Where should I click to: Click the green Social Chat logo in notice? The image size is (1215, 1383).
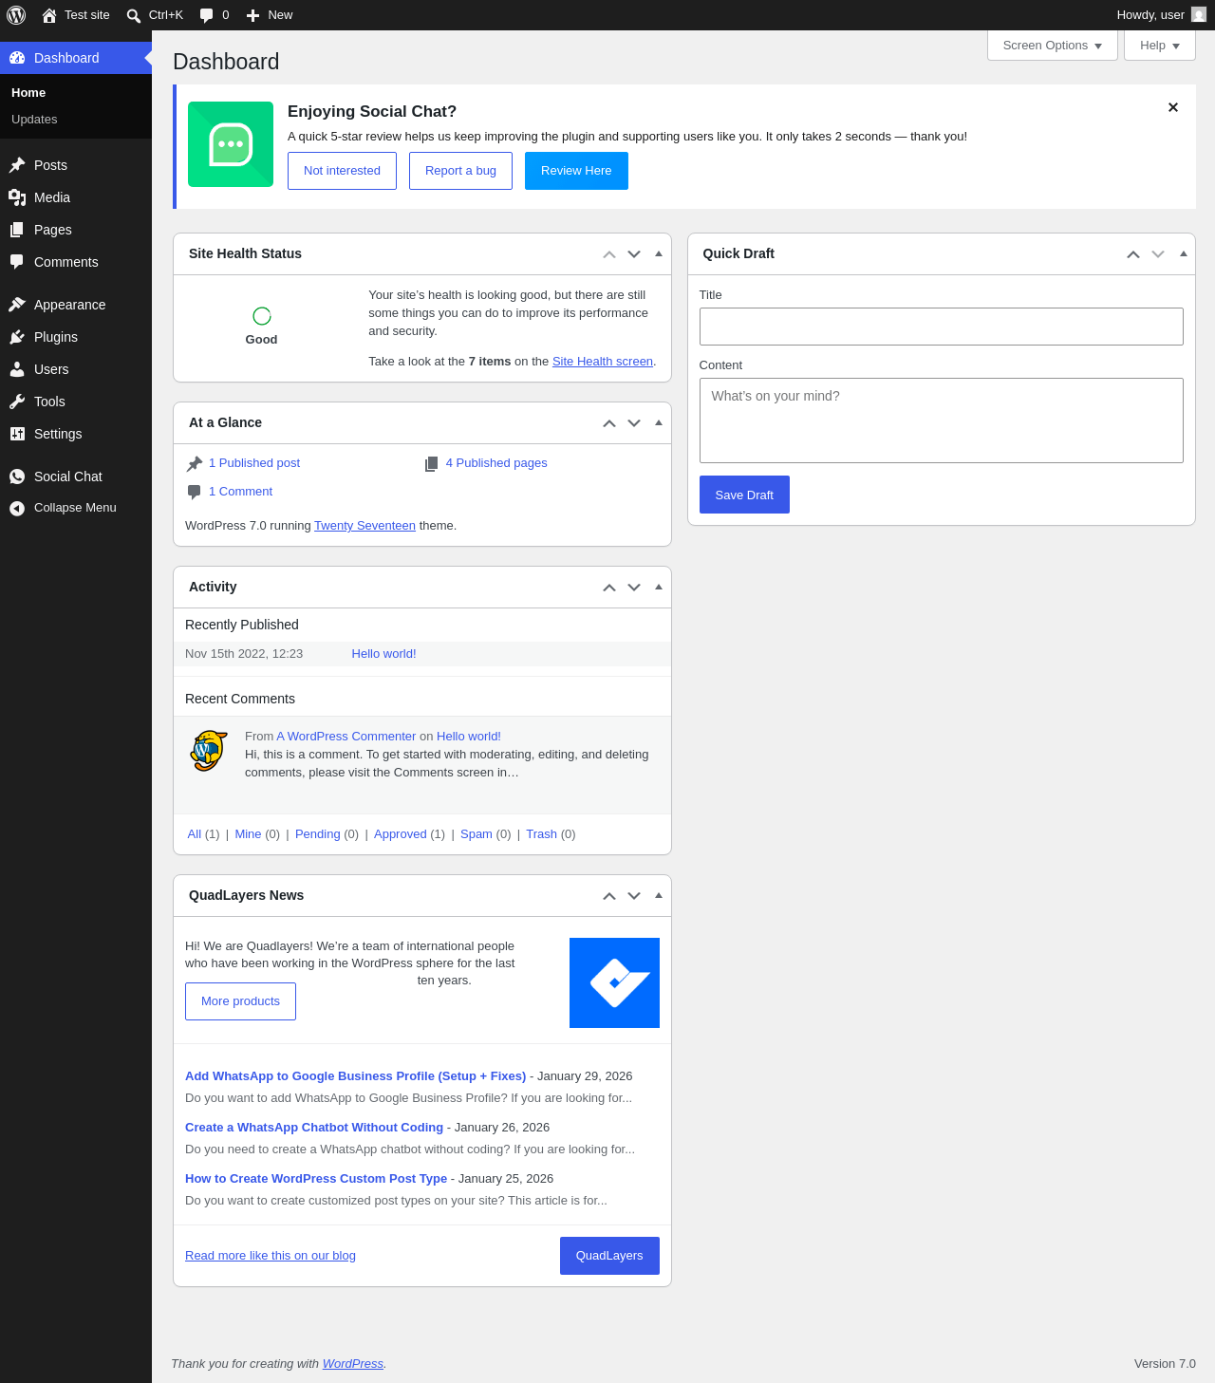point(231,144)
